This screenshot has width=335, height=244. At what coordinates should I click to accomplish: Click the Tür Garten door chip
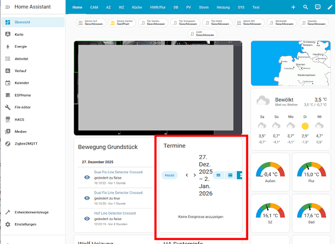coord(153,23)
